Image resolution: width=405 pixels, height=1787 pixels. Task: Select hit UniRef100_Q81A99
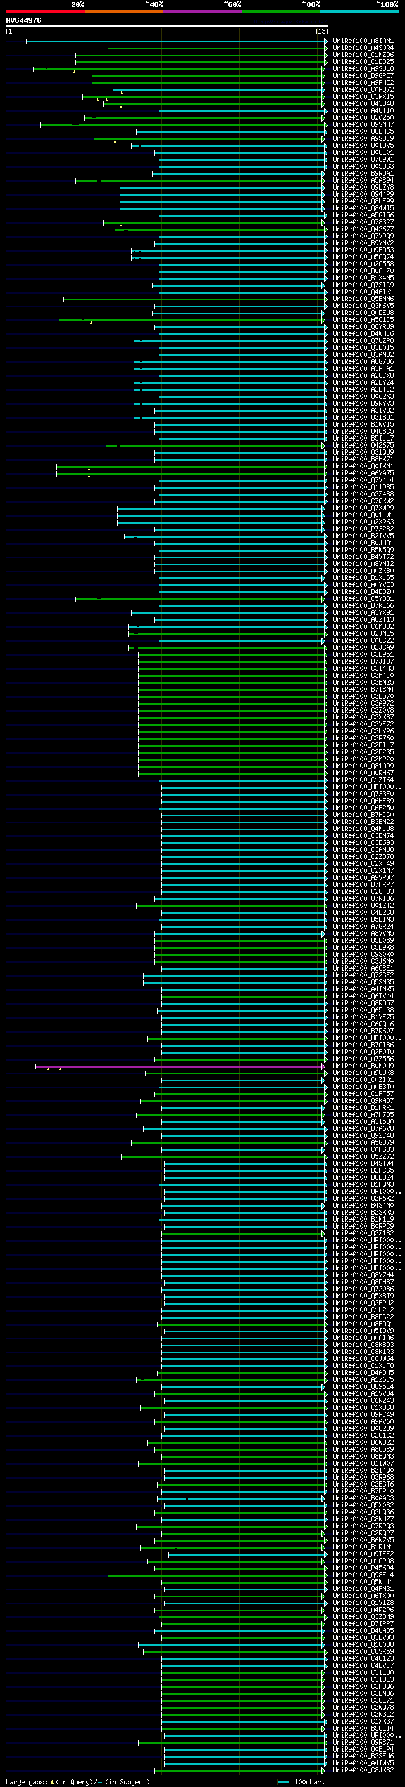(363, 766)
